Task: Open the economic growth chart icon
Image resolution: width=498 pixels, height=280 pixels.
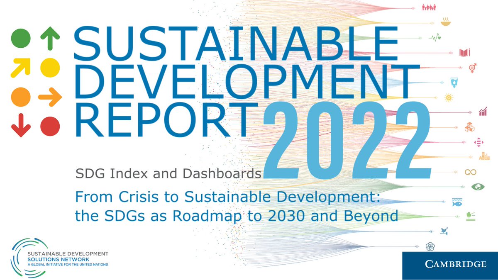Action: [x=483, y=111]
